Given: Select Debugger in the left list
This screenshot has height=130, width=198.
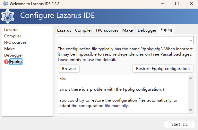Looking at the screenshot, I should [x=13, y=55].
